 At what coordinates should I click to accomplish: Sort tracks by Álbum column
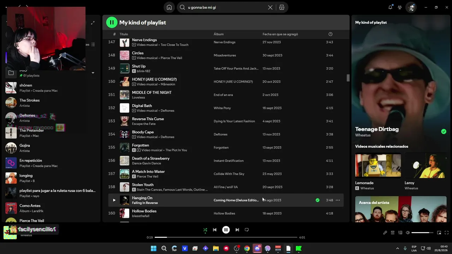coord(219,34)
